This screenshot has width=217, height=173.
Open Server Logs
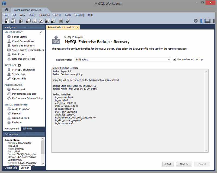pyautogui.click(x=18, y=74)
